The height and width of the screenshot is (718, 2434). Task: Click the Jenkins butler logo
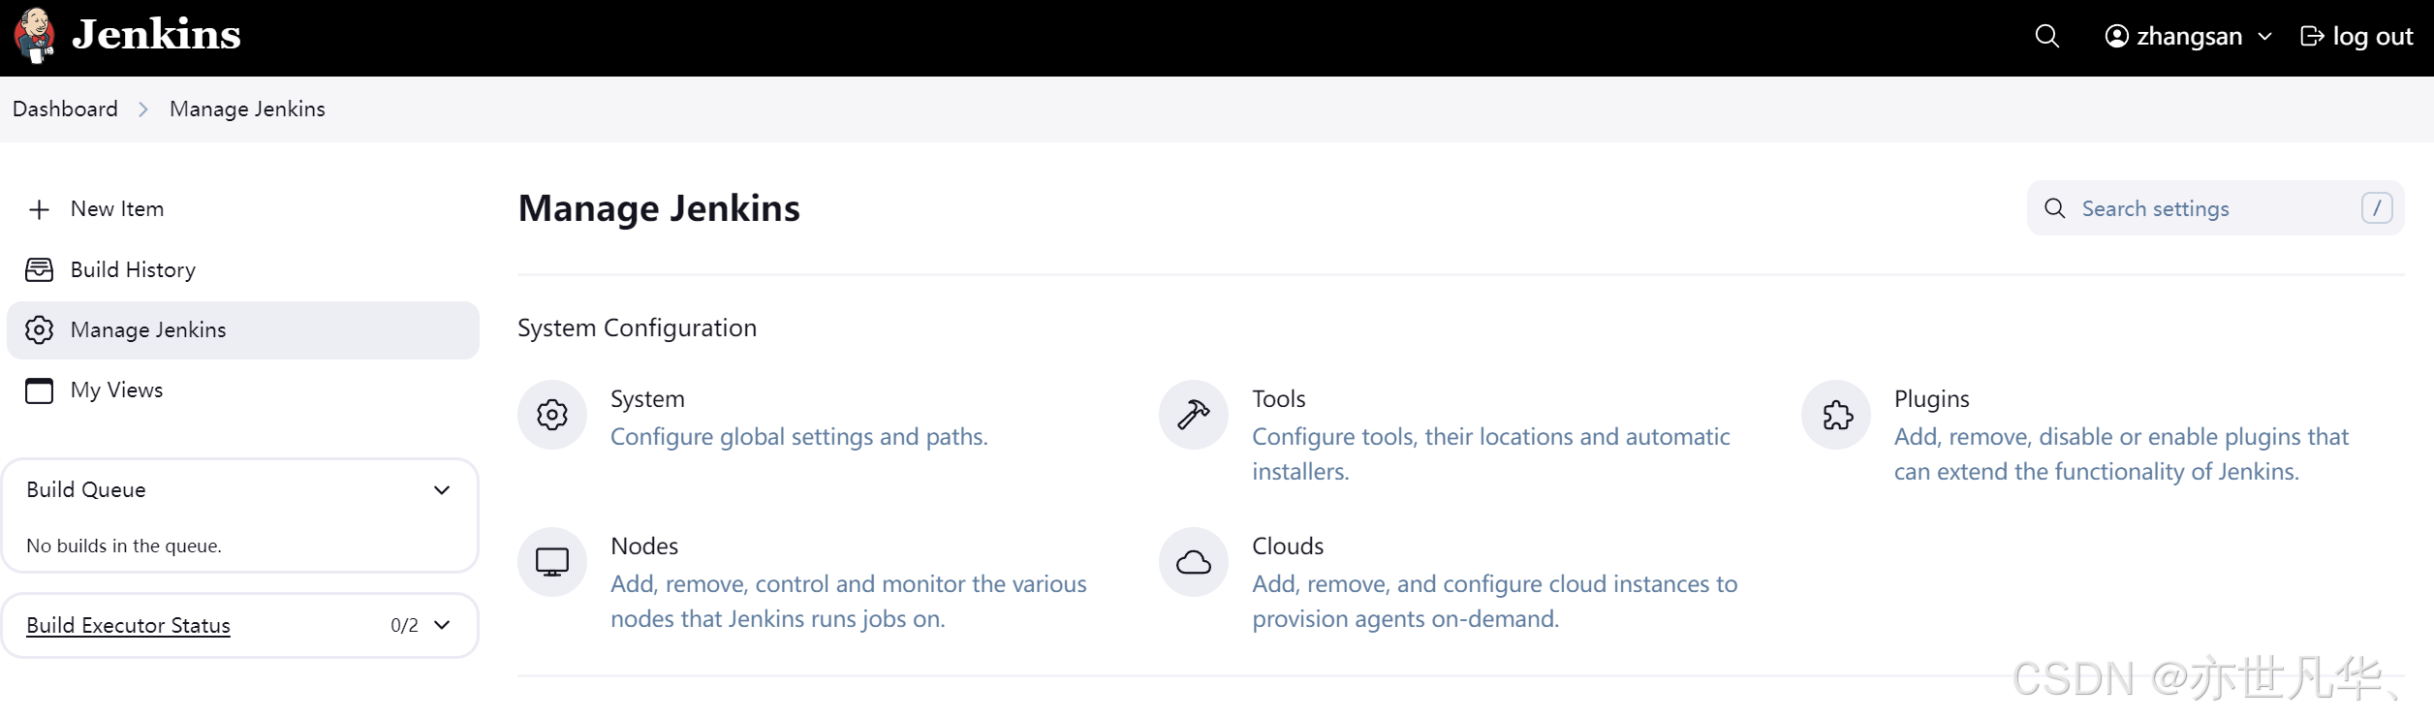35,36
